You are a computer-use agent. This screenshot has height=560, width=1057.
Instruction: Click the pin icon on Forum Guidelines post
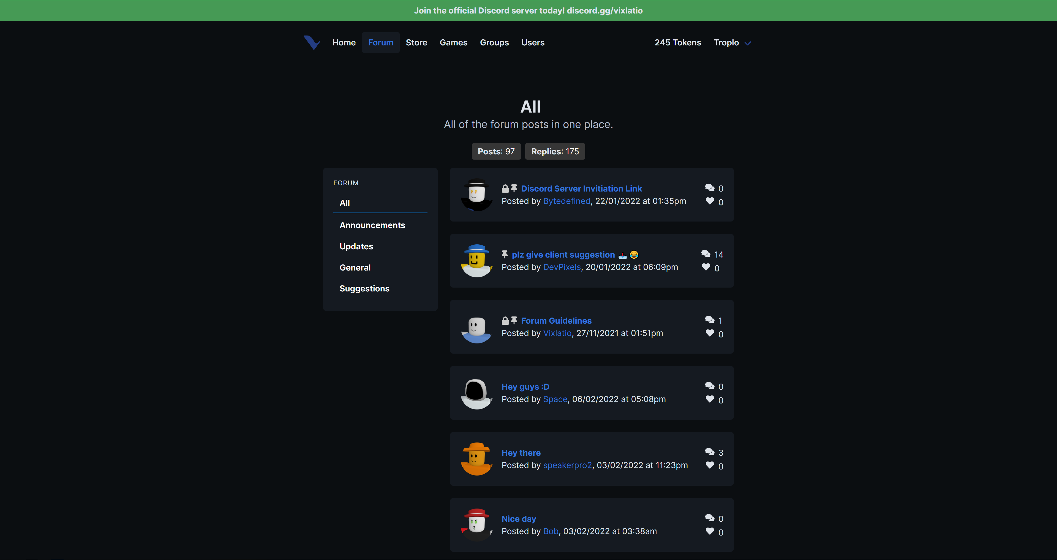click(x=514, y=320)
